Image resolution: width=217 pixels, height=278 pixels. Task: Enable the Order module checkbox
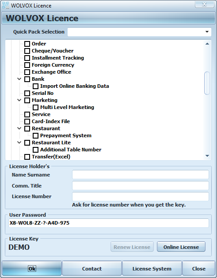click(27, 44)
